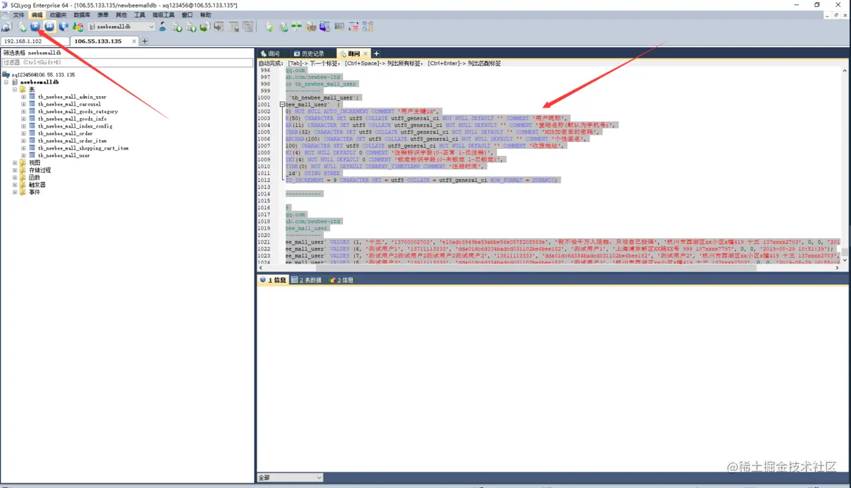Expand tb_newbee_mall_carousel table node

point(23,104)
